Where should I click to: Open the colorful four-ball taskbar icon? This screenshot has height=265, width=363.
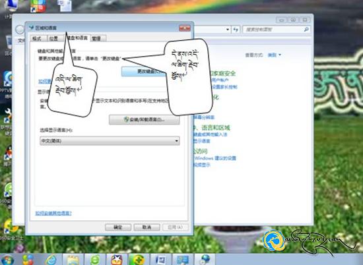click(28, 260)
